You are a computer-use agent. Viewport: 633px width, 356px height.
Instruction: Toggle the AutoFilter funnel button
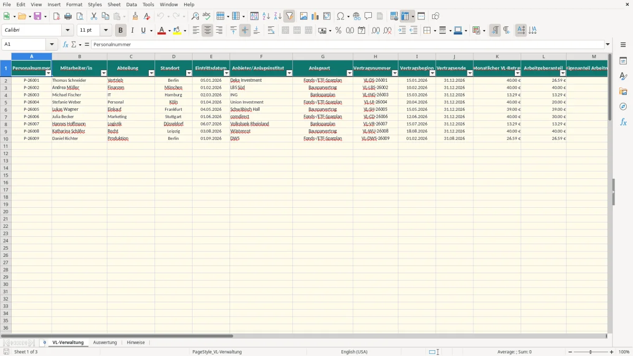(290, 16)
